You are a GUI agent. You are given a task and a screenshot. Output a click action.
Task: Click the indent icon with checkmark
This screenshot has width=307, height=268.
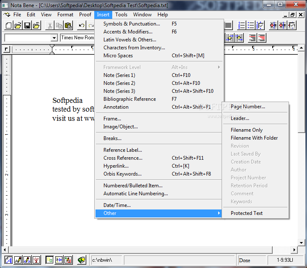[292, 26]
